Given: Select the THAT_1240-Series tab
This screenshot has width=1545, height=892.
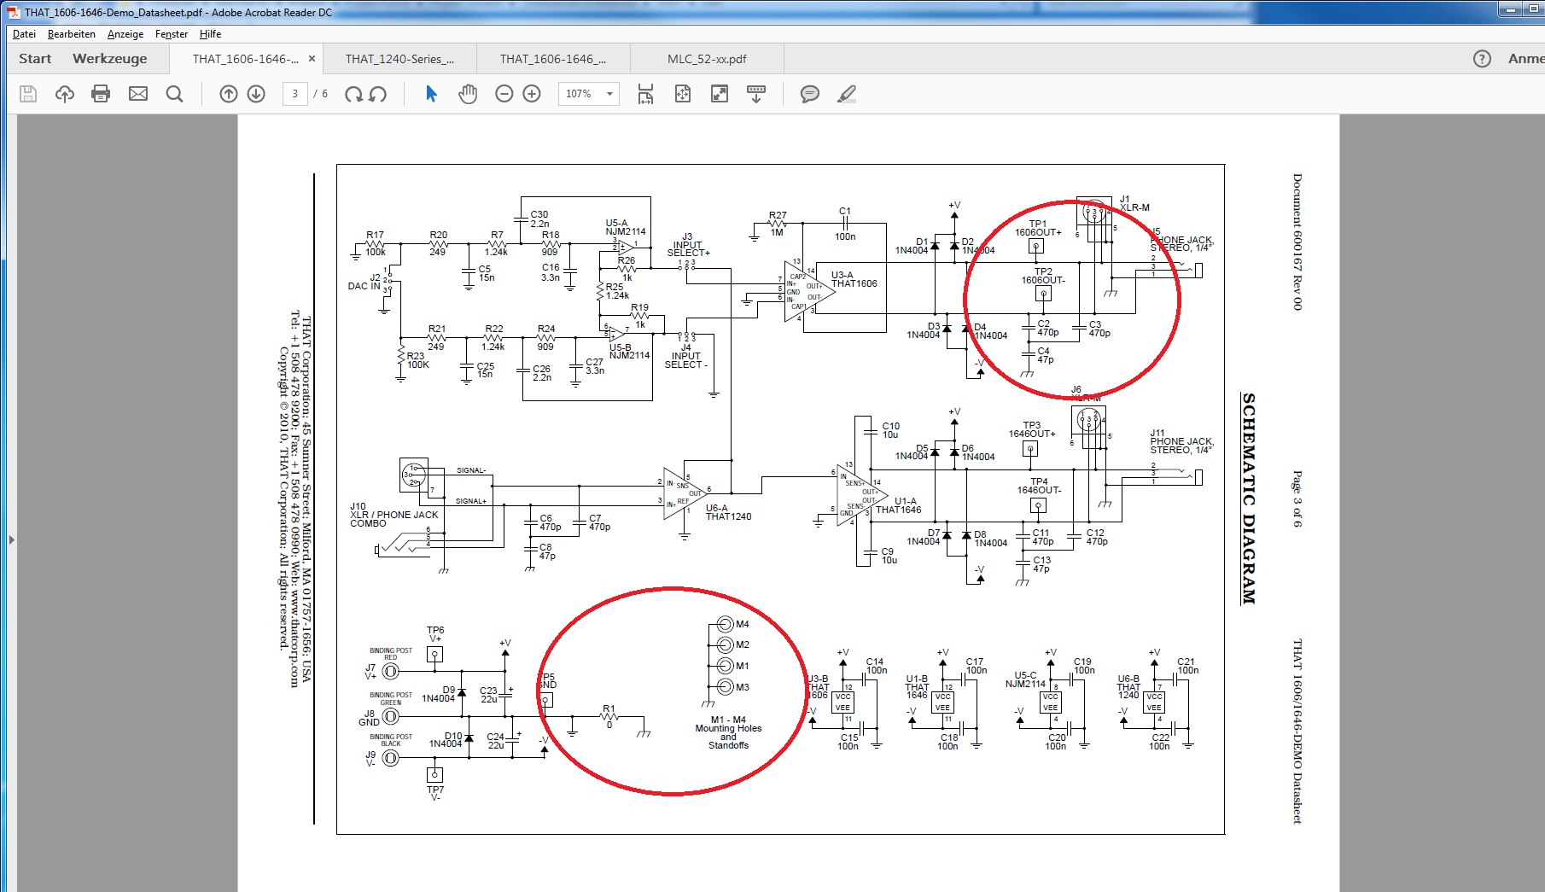Looking at the screenshot, I should coord(399,59).
